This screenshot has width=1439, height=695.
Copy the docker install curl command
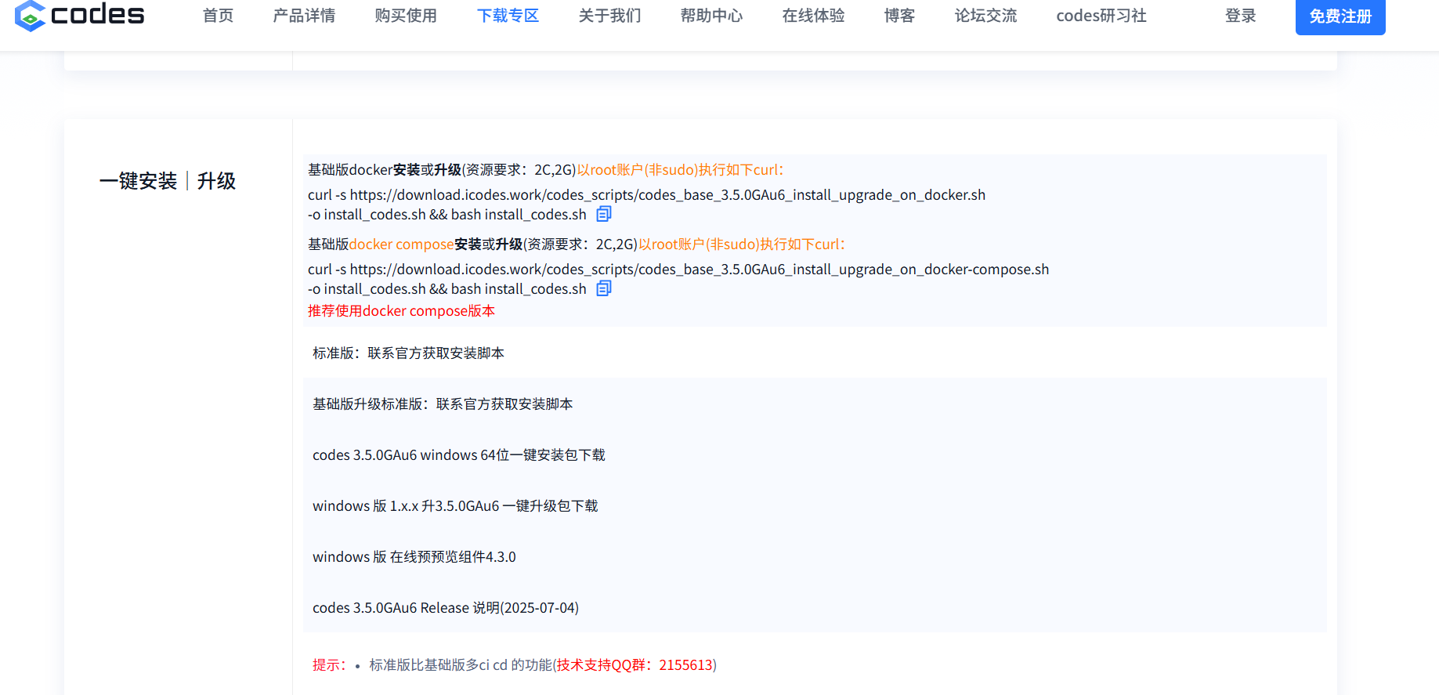[604, 214]
